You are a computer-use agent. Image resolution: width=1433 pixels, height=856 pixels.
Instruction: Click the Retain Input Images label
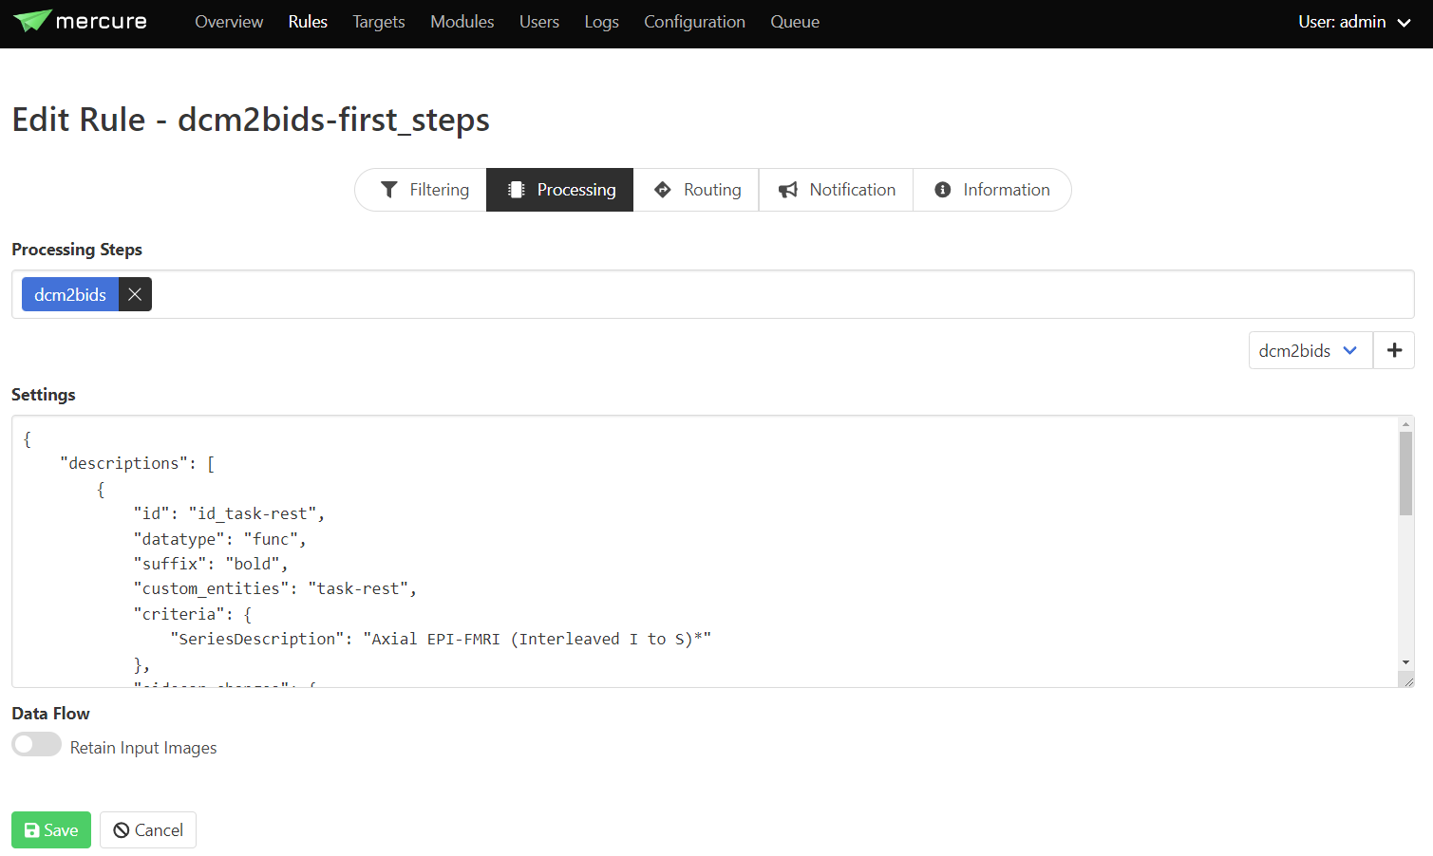tap(143, 748)
